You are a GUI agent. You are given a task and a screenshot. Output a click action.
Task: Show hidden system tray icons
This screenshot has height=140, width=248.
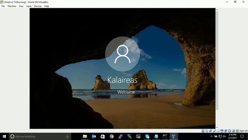point(212,136)
